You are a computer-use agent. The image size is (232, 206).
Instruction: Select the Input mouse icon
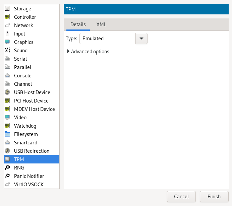(7, 34)
